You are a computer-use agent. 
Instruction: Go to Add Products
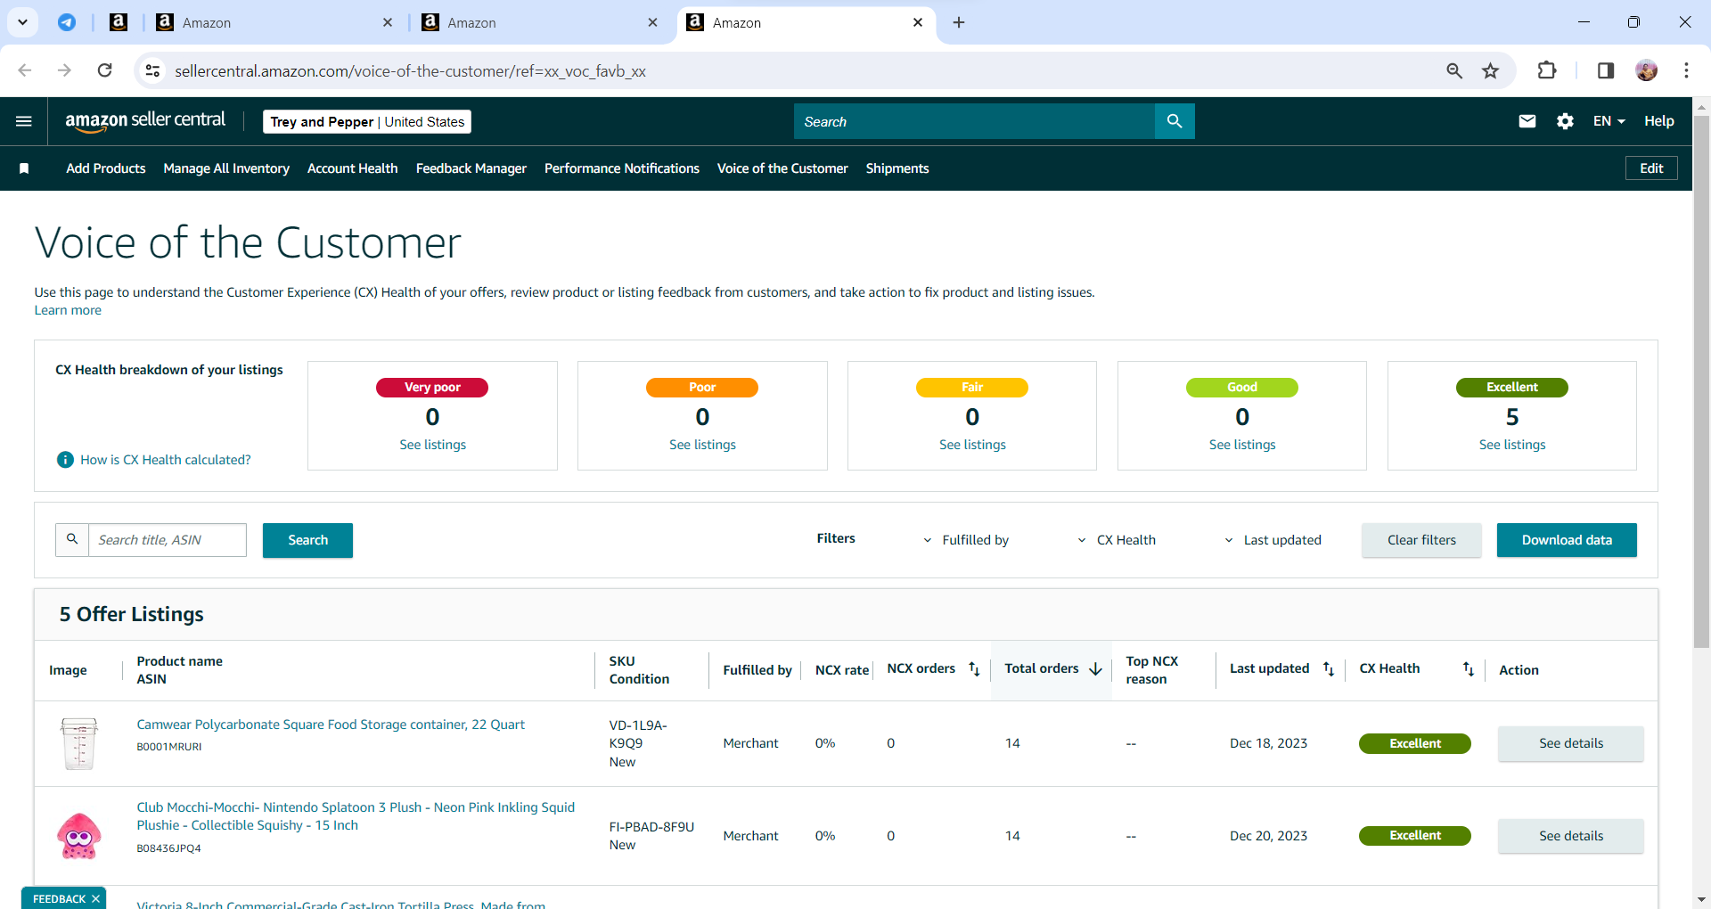click(106, 168)
